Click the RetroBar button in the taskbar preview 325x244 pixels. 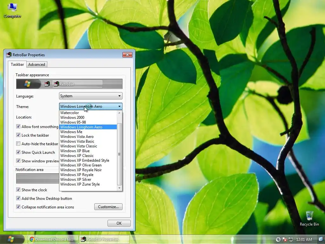click(77, 84)
